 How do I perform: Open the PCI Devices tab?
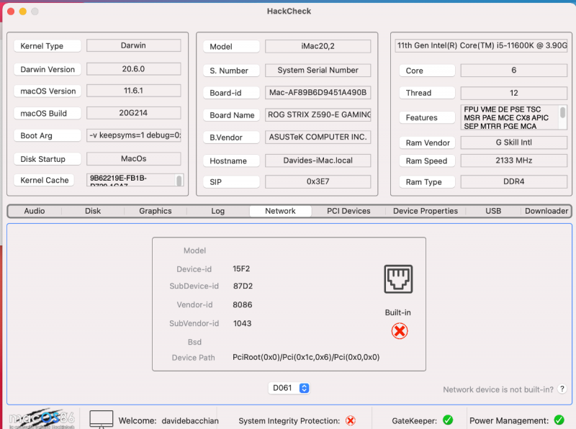[348, 211]
